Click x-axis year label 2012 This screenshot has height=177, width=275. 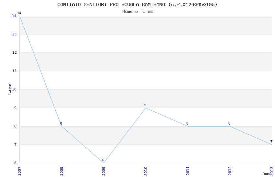(230, 171)
